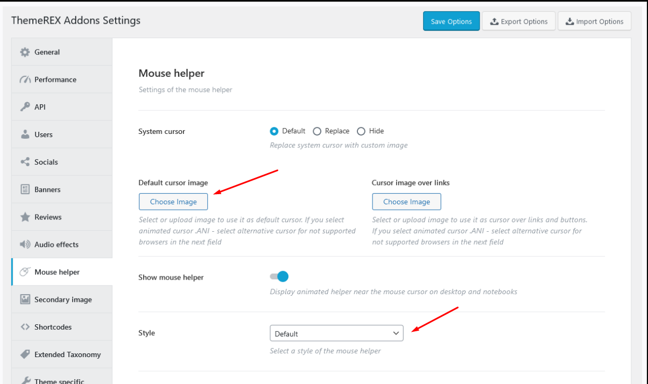Open the General settings tab
648x384 pixels.
[62, 52]
